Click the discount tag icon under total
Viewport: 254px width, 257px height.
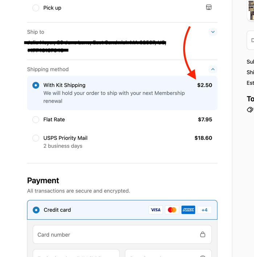[x=250, y=109]
